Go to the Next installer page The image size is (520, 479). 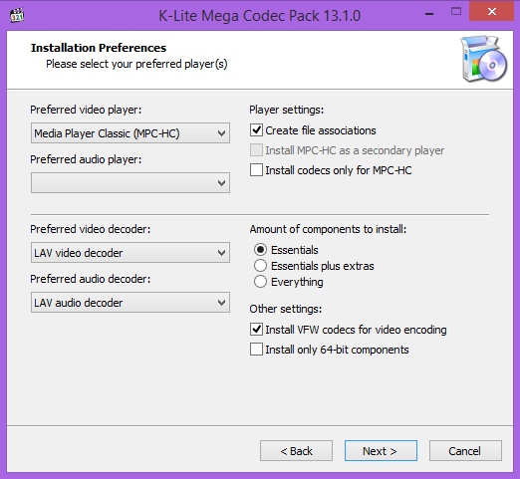[x=381, y=451]
